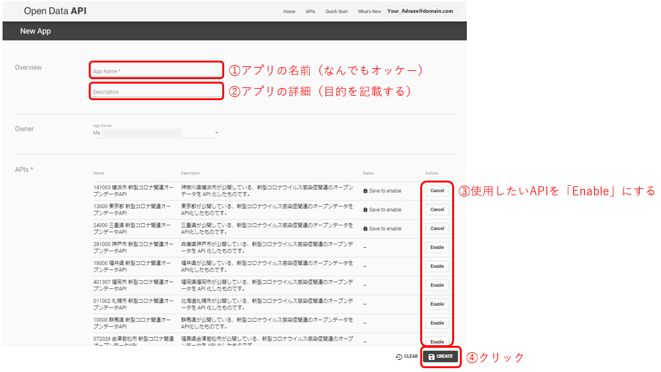
Task: Click the Description input field
Action: [156, 91]
